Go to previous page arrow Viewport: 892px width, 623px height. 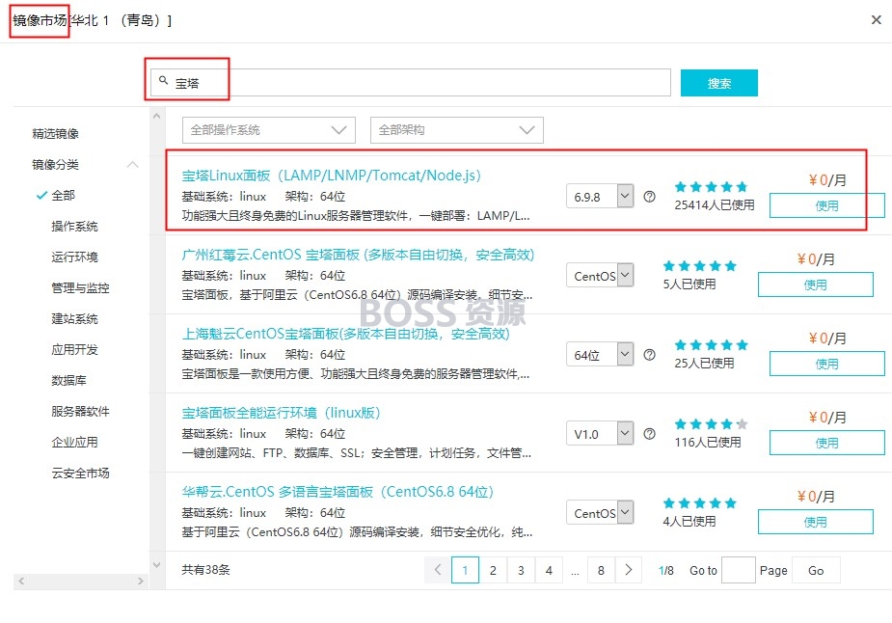point(438,570)
